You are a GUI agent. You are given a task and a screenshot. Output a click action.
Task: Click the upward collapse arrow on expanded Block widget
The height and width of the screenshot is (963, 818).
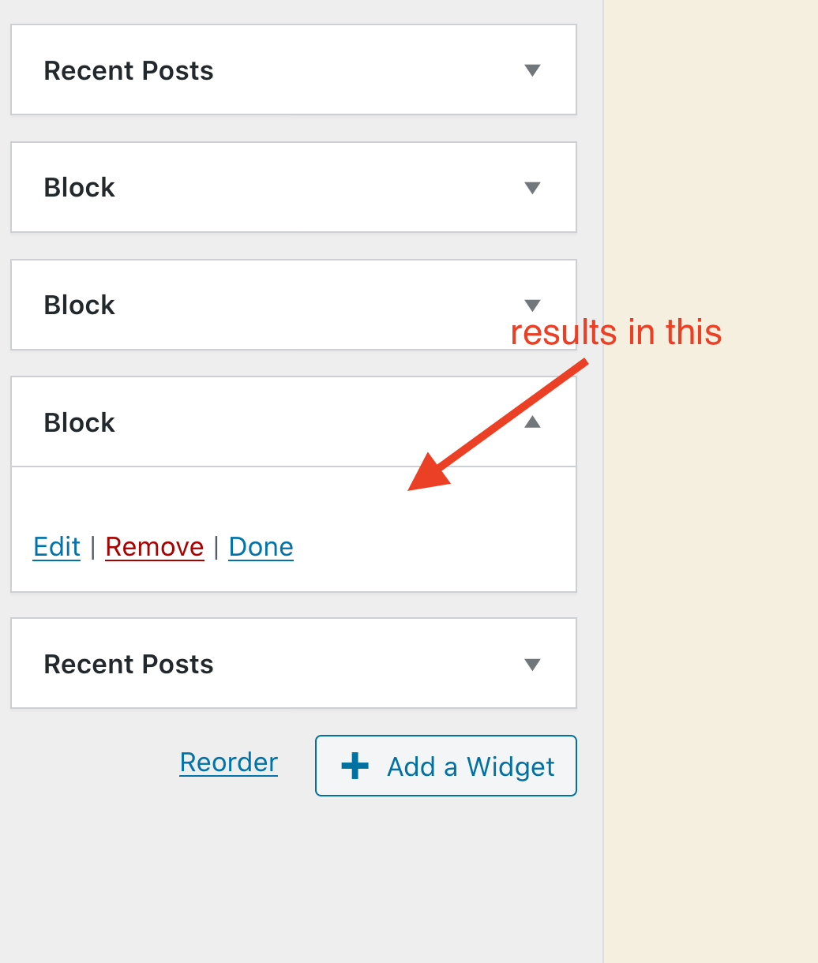point(532,422)
